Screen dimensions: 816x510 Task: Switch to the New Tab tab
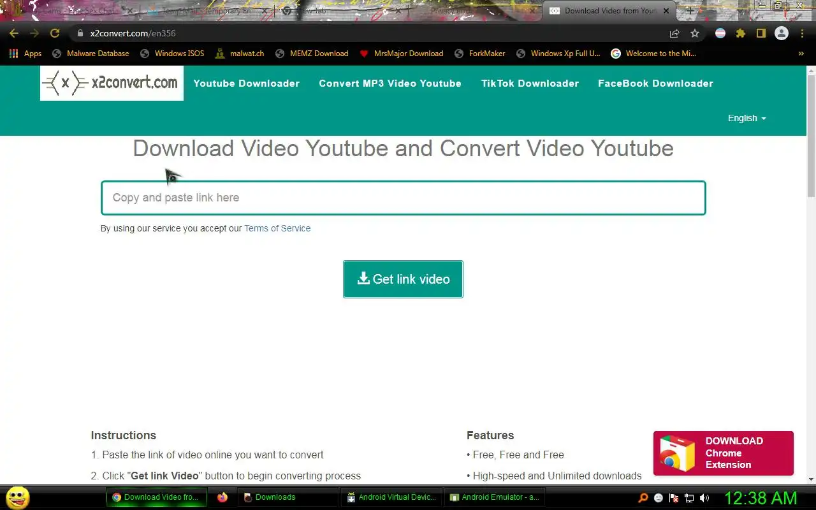click(341, 11)
